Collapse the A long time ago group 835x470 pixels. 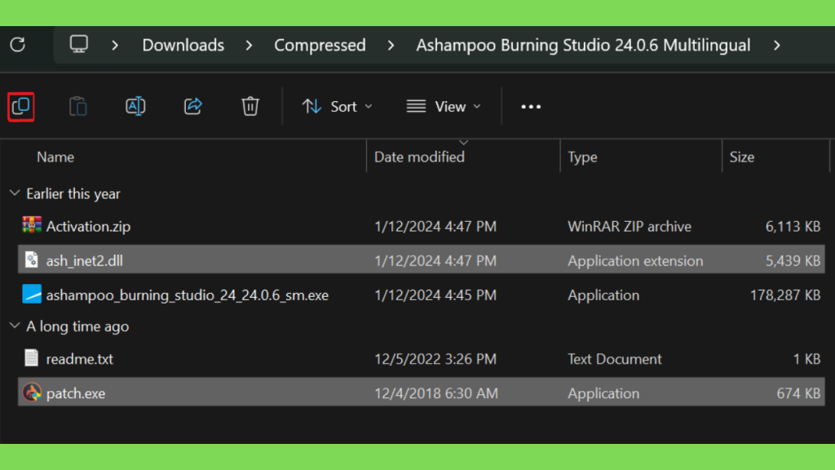pos(15,326)
